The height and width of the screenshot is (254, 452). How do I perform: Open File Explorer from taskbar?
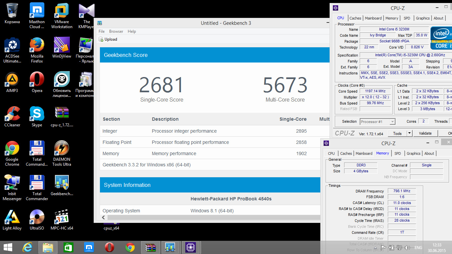48,247
